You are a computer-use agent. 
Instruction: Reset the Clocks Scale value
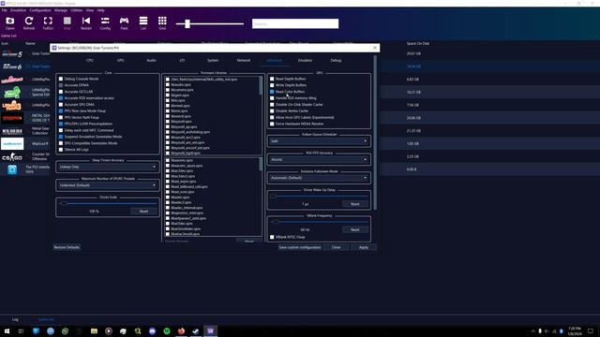[x=143, y=212]
